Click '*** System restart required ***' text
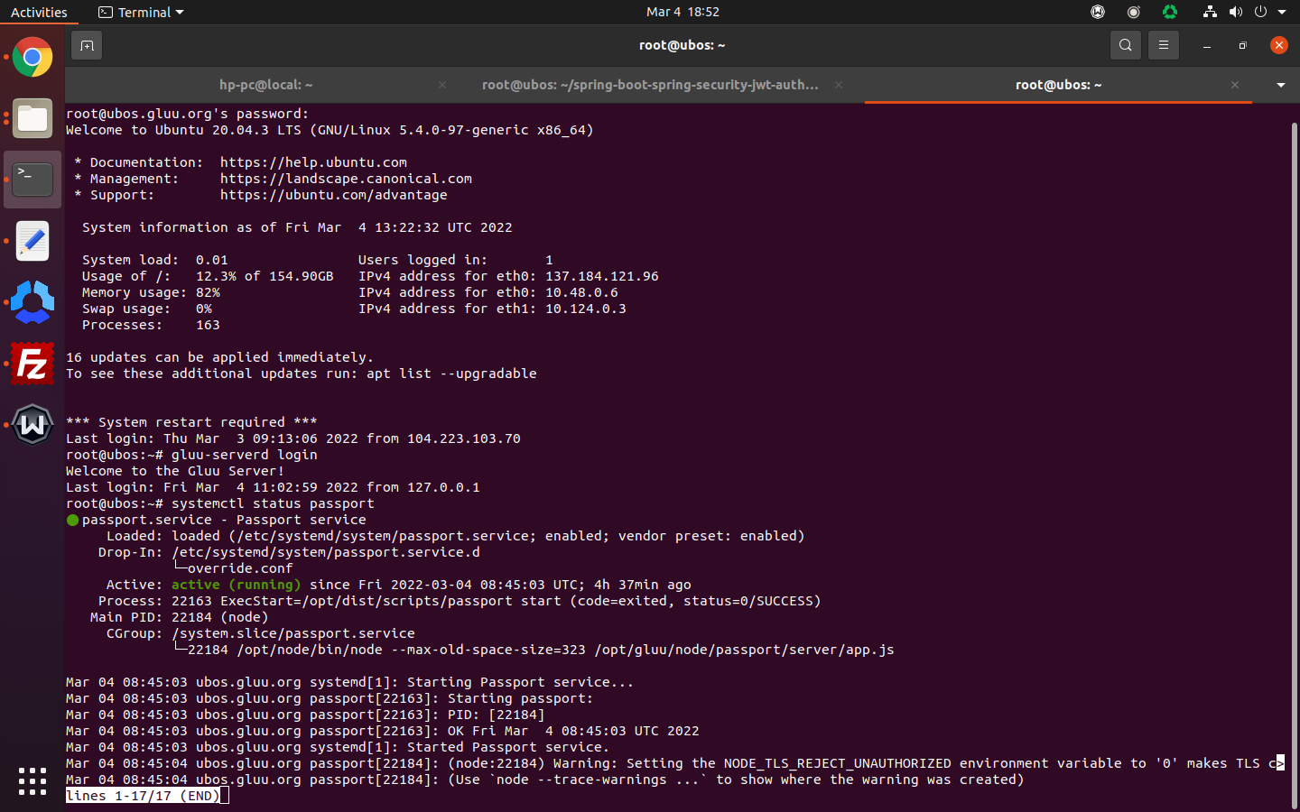The width and height of the screenshot is (1300, 812). pos(191,422)
